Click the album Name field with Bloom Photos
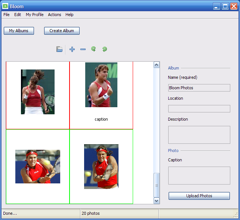Screen dimensions: 240x220 pos(199,88)
